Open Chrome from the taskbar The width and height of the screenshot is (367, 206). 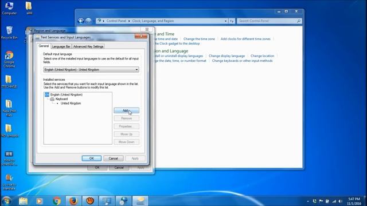coord(56,201)
